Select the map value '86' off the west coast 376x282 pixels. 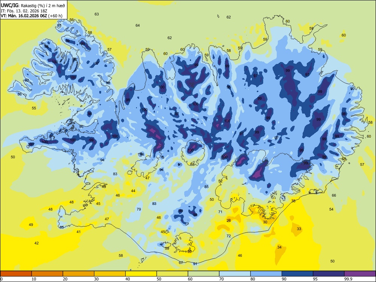(20, 94)
